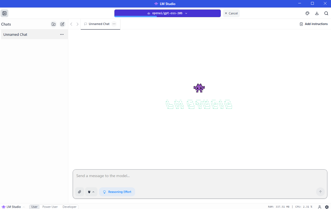Open the account person icon
The width and height of the screenshot is (331, 209).
pyautogui.click(x=320, y=207)
